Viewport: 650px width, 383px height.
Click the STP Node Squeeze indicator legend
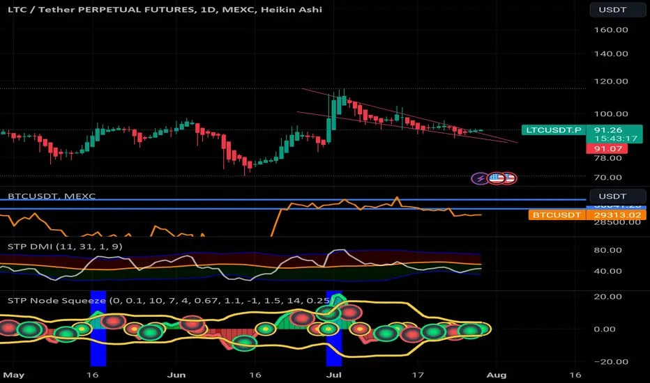pyautogui.click(x=170, y=301)
